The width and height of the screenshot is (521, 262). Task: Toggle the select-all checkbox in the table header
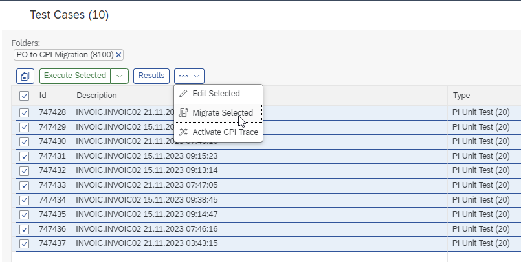[25, 96]
